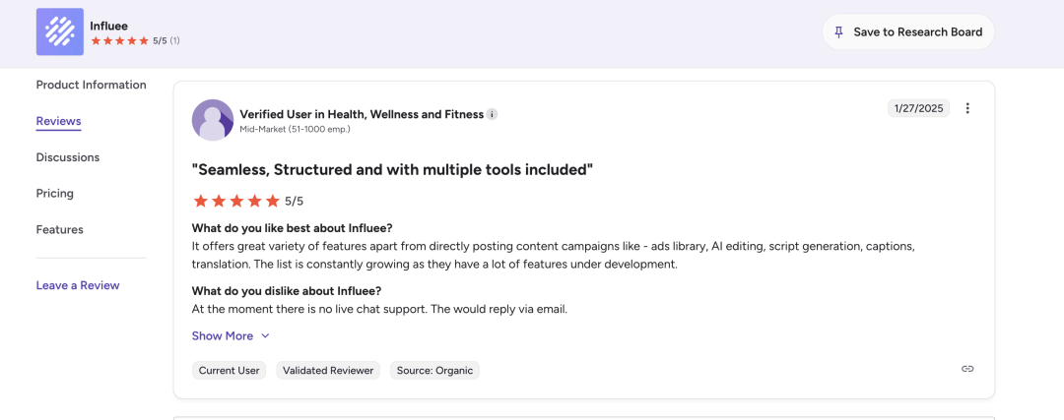The image size is (1064, 420).
Task: Copy review link via chain icon
Action: point(967,369)
